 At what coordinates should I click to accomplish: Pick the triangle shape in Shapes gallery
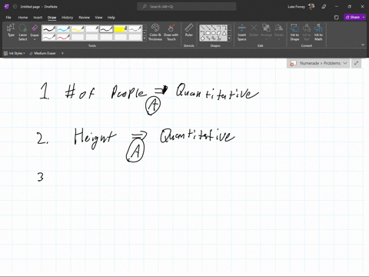pos(224,33)
